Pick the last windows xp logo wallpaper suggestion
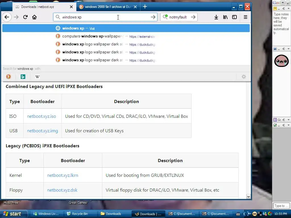 point(126,60)
